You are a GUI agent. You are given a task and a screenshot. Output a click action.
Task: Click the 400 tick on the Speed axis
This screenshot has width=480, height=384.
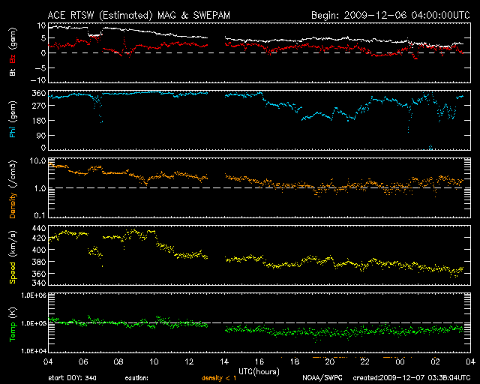39,250
